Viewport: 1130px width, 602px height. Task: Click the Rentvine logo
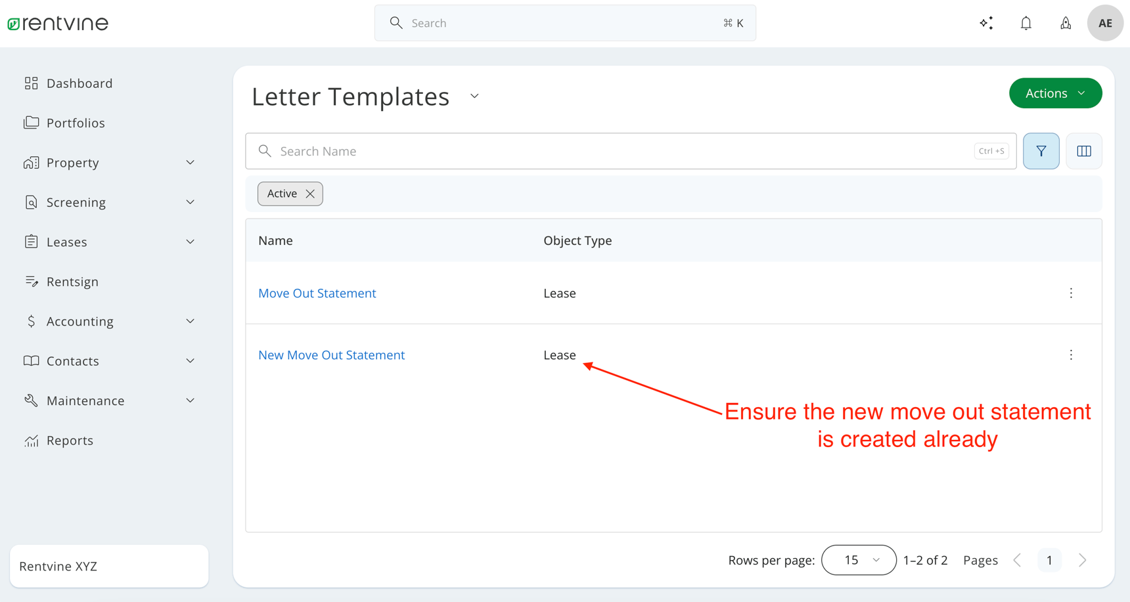point(58,24)
